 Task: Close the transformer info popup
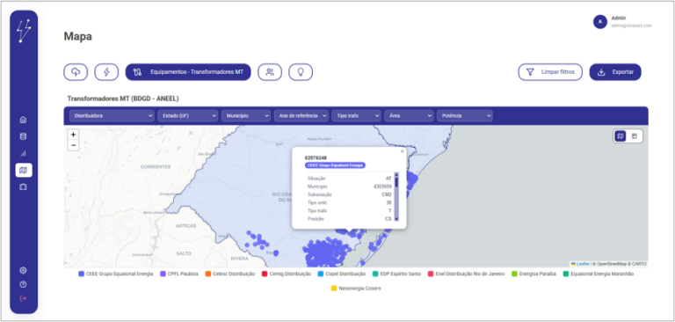(x=402, y=151)
